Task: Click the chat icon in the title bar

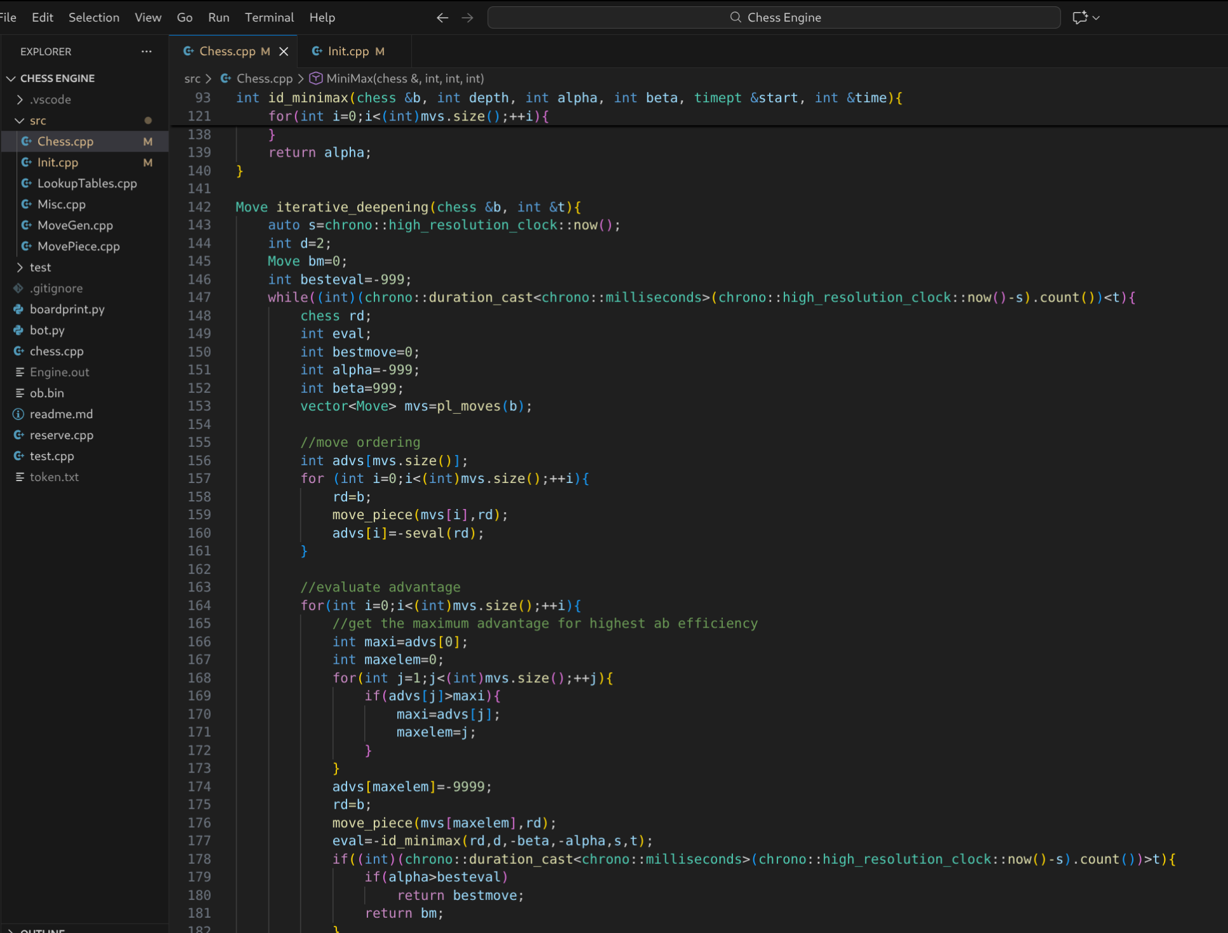Action: point(1079,18)
